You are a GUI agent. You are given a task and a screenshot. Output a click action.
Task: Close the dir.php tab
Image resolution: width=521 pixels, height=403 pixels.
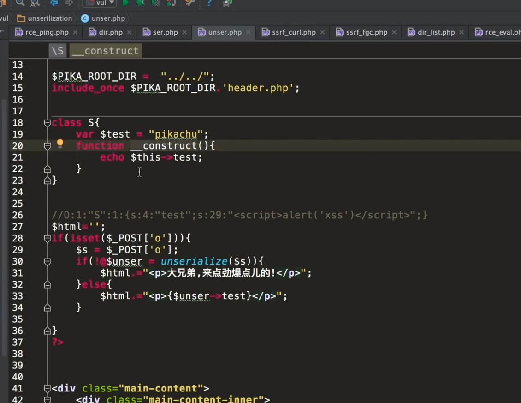[129, 32]
